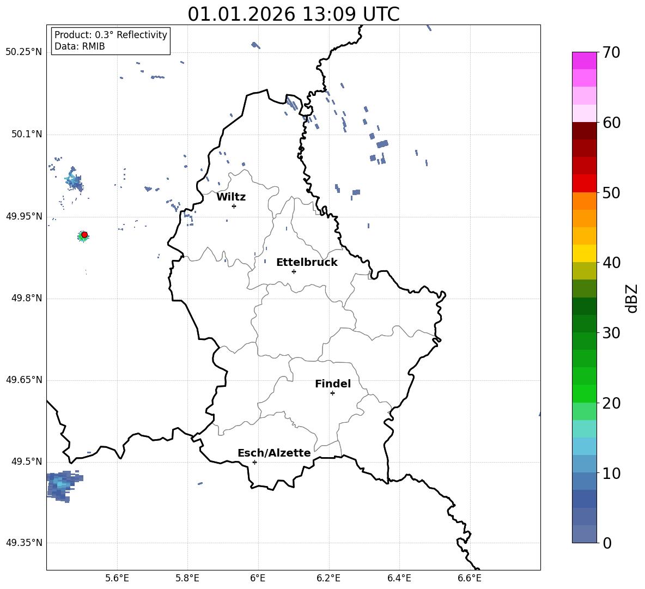This screenshot has width=645, height=589.
Task: Click the Product: 0.3° Reflectivity text
Action: [111, 34]
